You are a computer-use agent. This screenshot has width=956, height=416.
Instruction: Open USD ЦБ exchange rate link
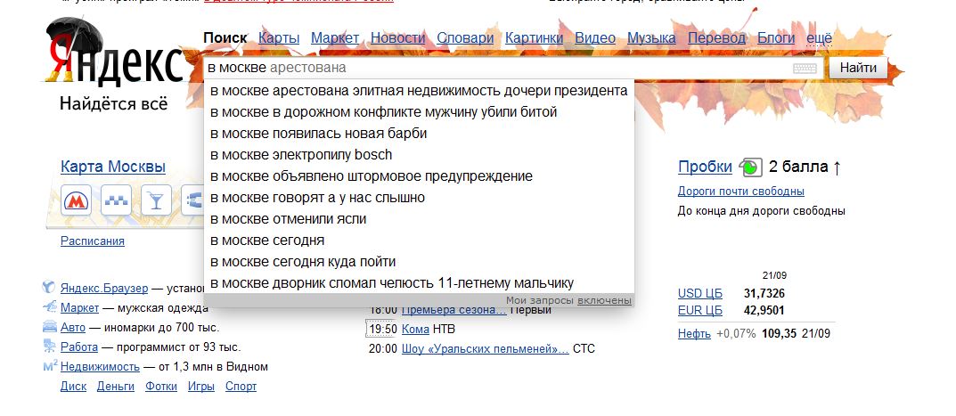pyautogui.click(x=700, y=293)
